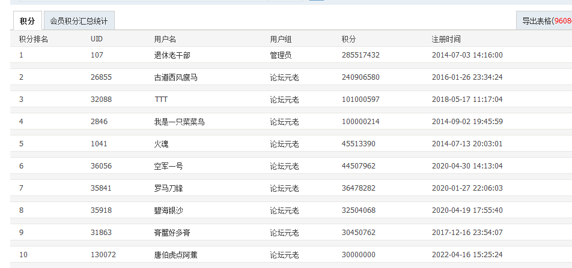The height and width of the screenshot is (268, 572).
Task: Click points value 32504068
Action: [359, 210]
